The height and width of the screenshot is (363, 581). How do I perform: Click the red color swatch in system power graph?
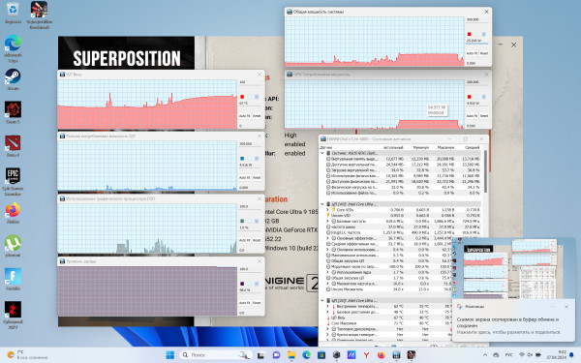pyautogui.click(x=469, y=34)
